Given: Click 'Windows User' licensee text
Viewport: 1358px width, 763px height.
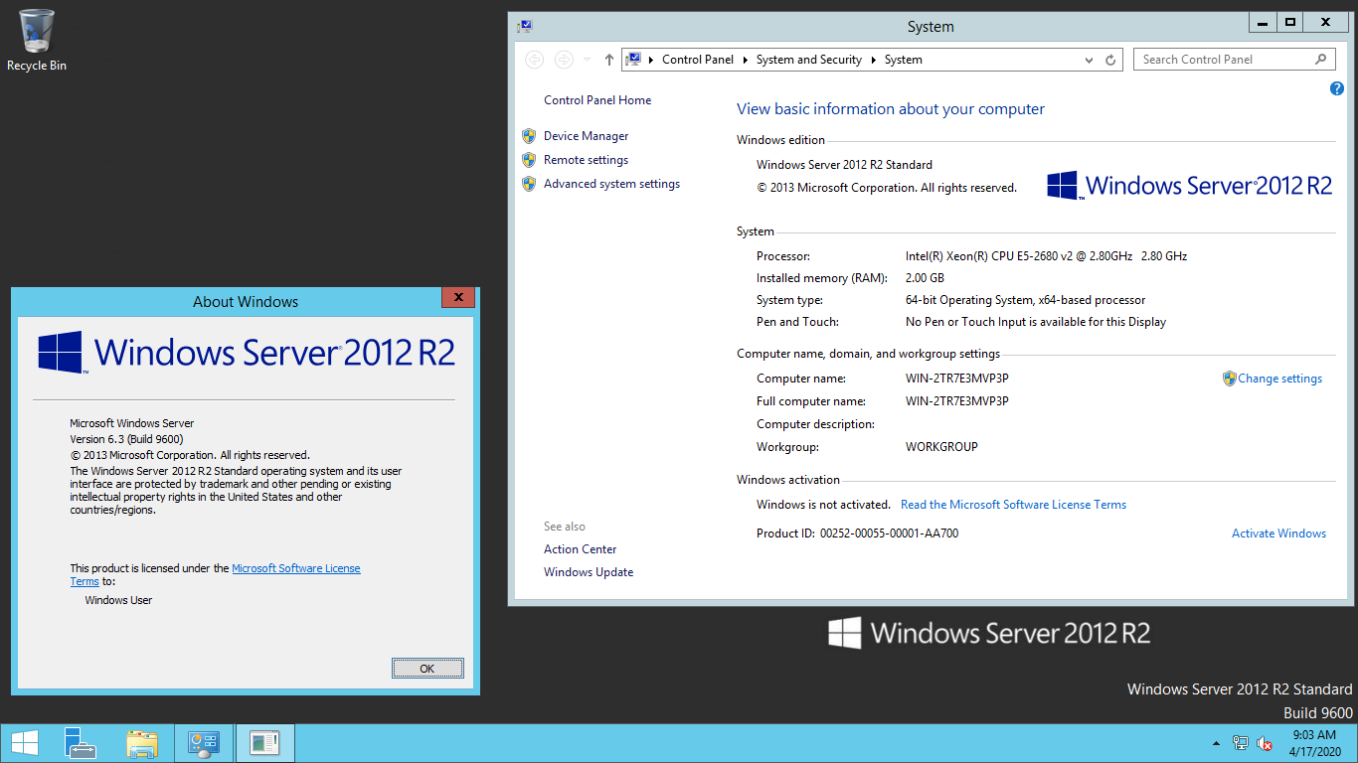Looking at the screenshot, I should (118, 600).
